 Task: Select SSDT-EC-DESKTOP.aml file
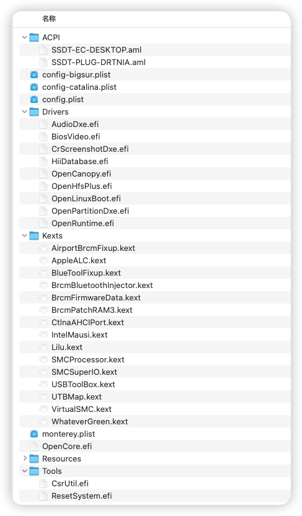click(155, 50)
